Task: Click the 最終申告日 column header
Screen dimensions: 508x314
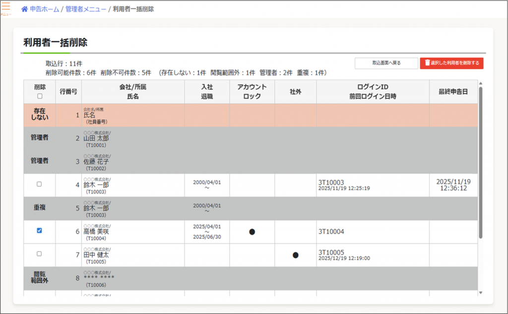Action: point(453,92)
